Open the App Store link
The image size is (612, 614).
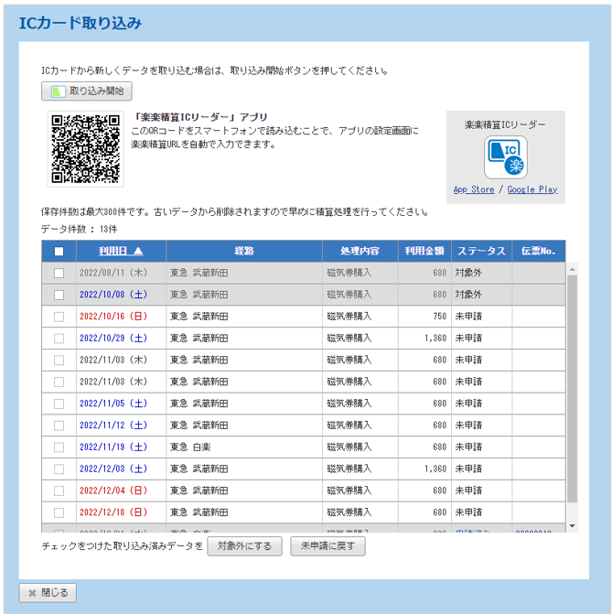(473, 189)
